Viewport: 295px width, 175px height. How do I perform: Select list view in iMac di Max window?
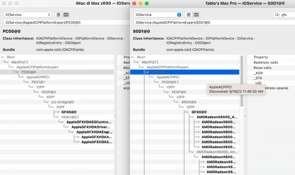coord(59,15)
